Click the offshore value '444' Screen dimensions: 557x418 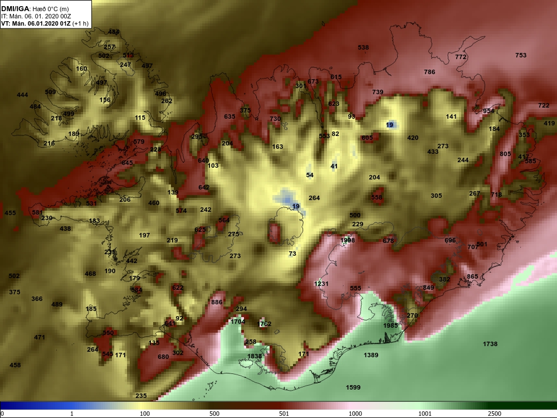coord(22,95)
